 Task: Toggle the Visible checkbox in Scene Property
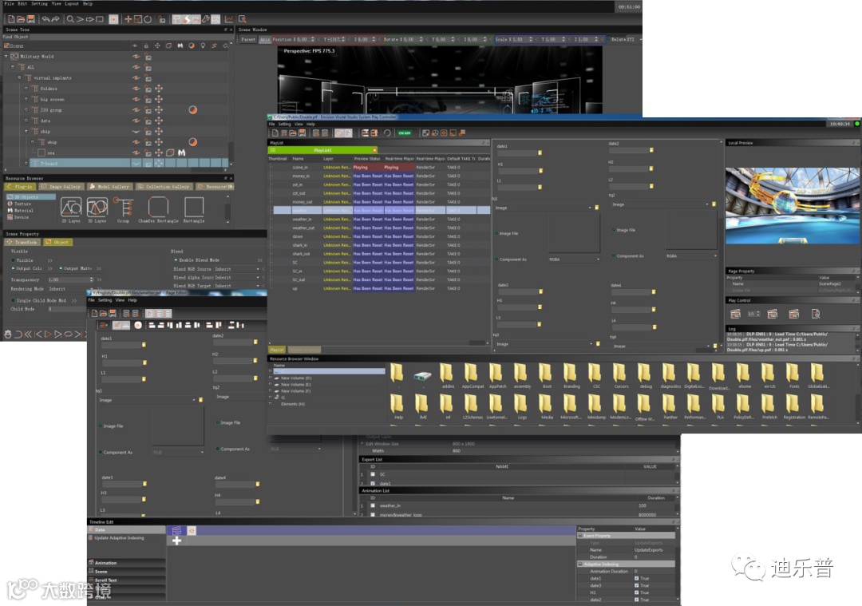14,260
